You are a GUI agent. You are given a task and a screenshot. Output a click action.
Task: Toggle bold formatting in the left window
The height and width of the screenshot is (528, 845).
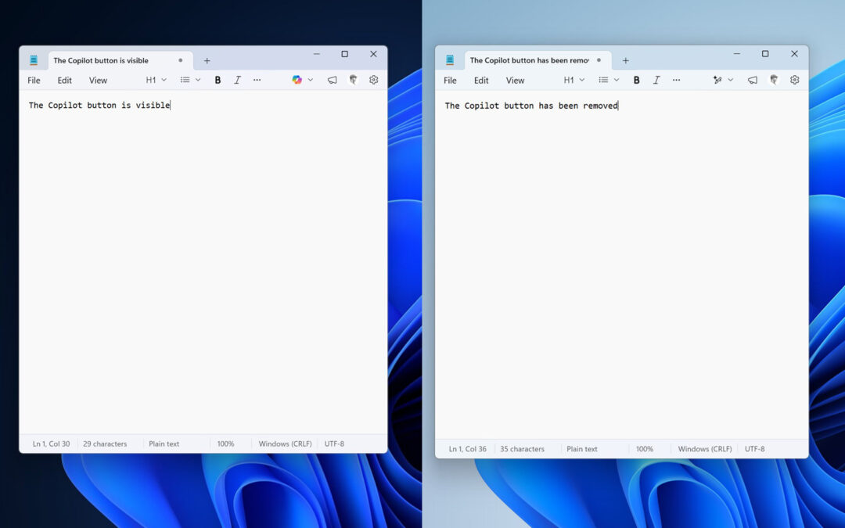pyautogui.click(x=218, y=79)
